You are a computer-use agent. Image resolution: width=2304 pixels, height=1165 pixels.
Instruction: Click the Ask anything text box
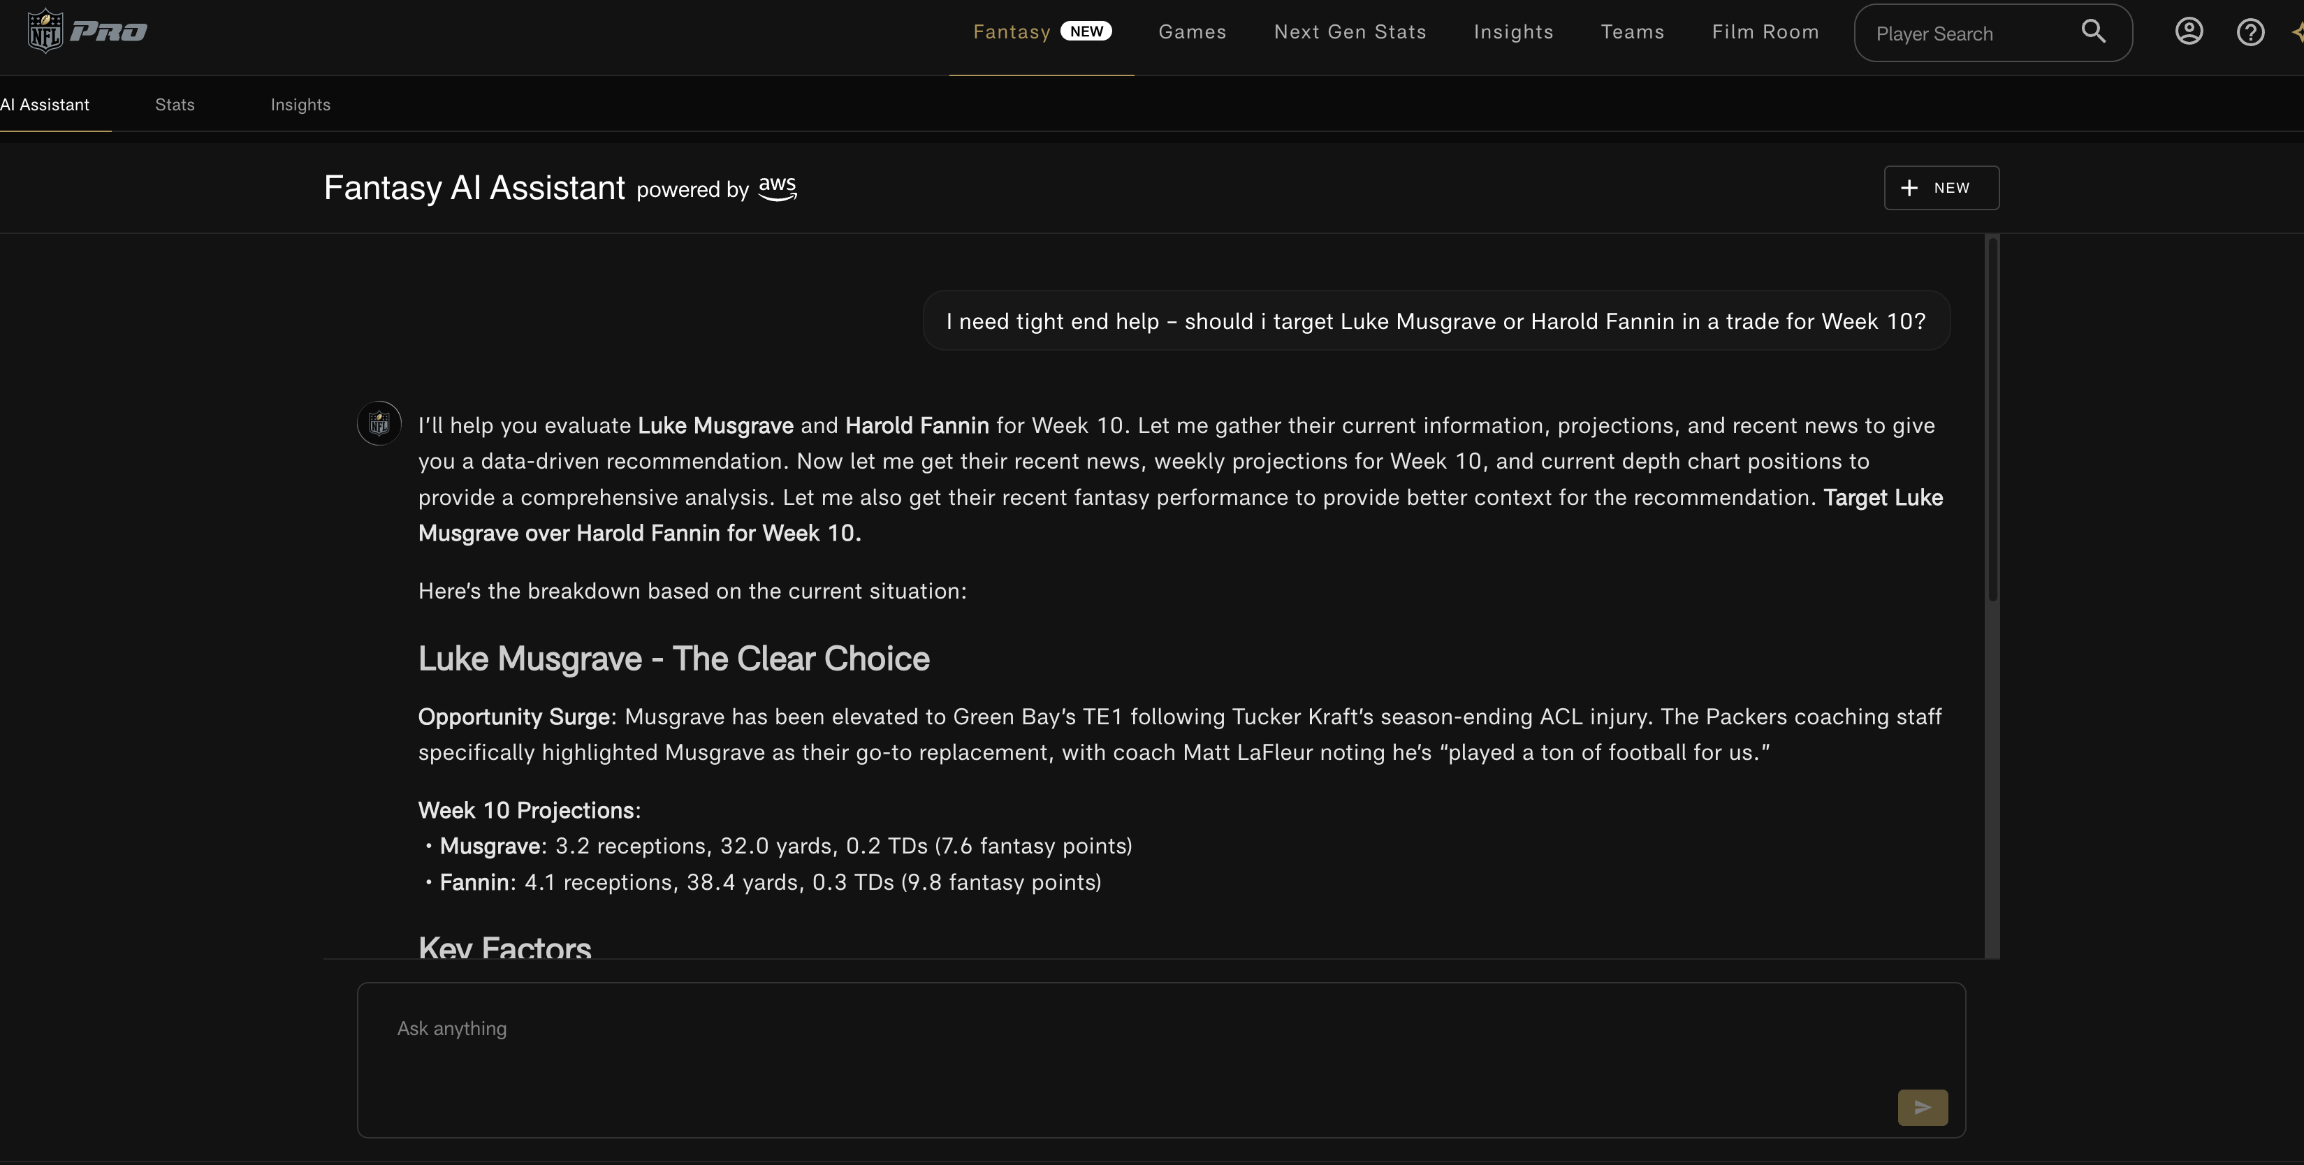tap(1161, 1060)
